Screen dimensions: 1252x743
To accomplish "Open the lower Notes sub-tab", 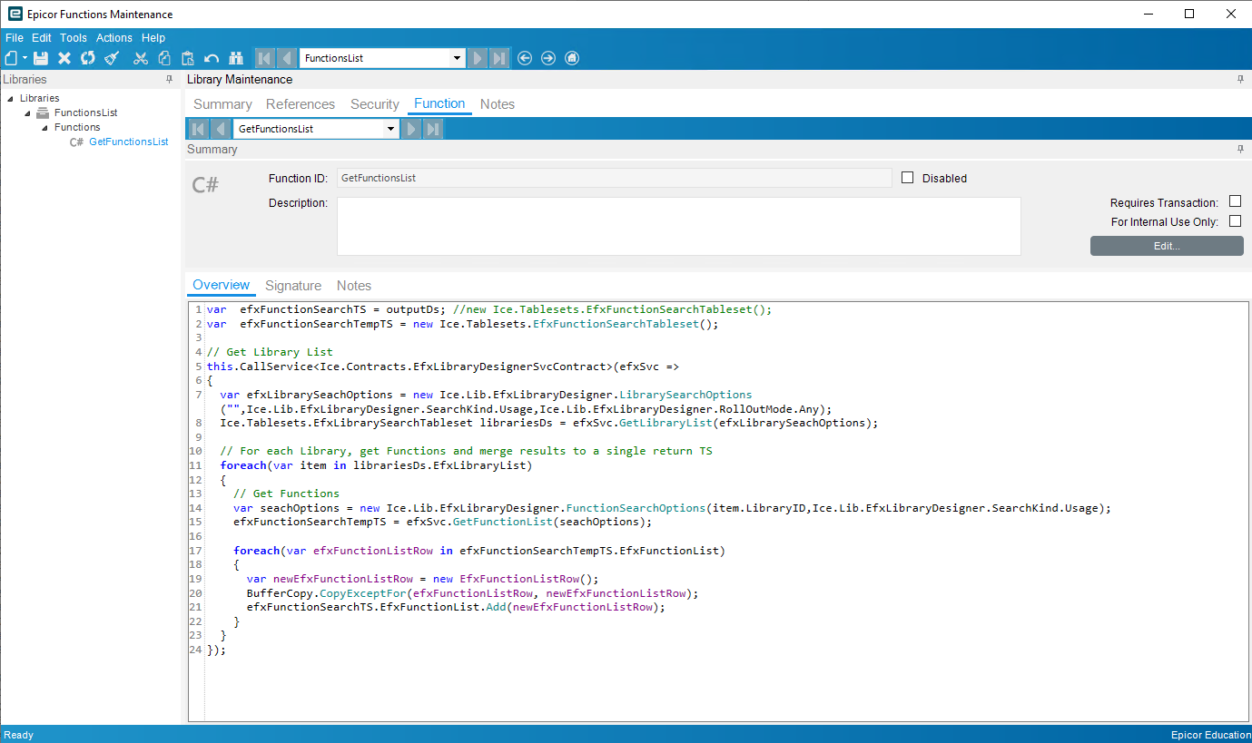I will [354, 286].
